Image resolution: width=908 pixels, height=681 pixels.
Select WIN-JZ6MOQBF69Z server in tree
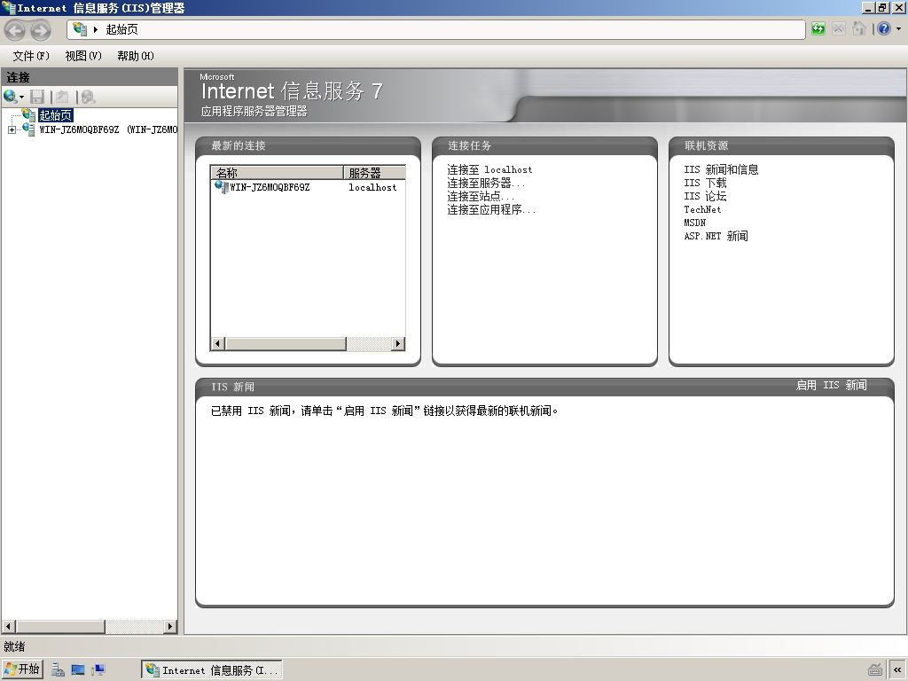(107, 129)
